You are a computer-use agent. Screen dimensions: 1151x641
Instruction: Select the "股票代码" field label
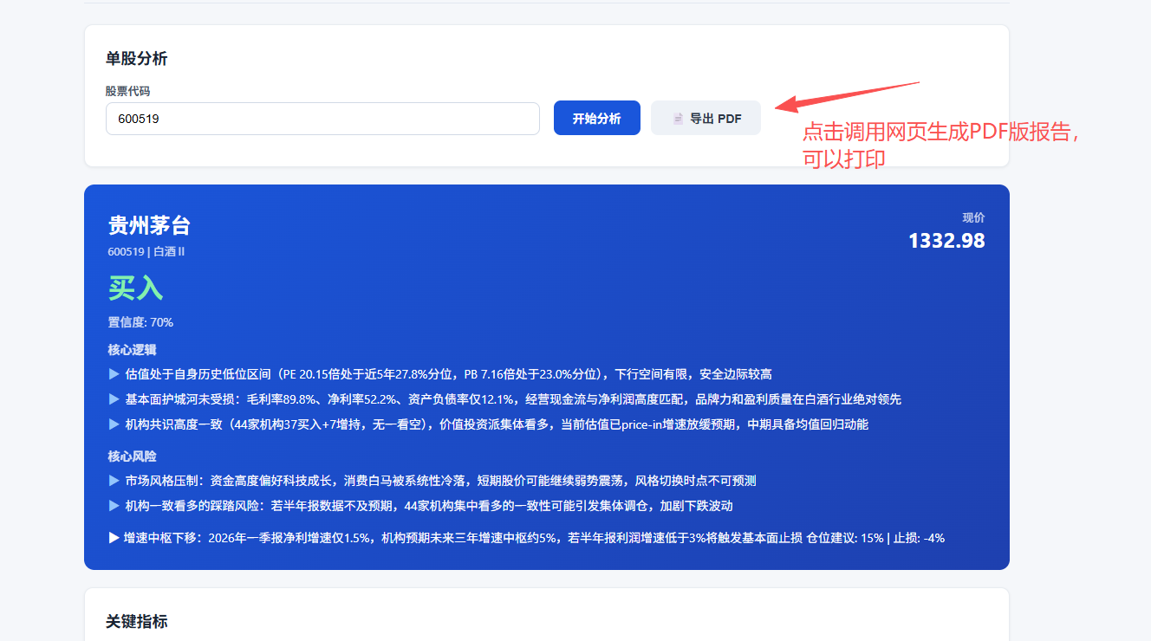click(128, 91)
